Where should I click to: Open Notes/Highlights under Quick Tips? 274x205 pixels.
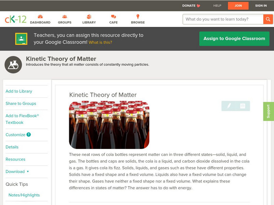(x=24, y=195)
